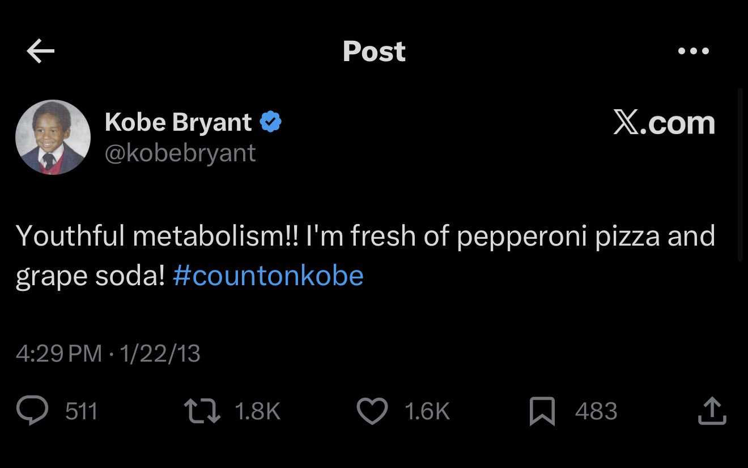Click the blue verified badge

point(270,122)
